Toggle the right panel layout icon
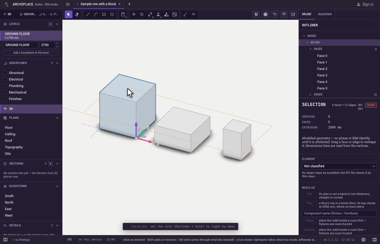 click(x=375, y=240)
